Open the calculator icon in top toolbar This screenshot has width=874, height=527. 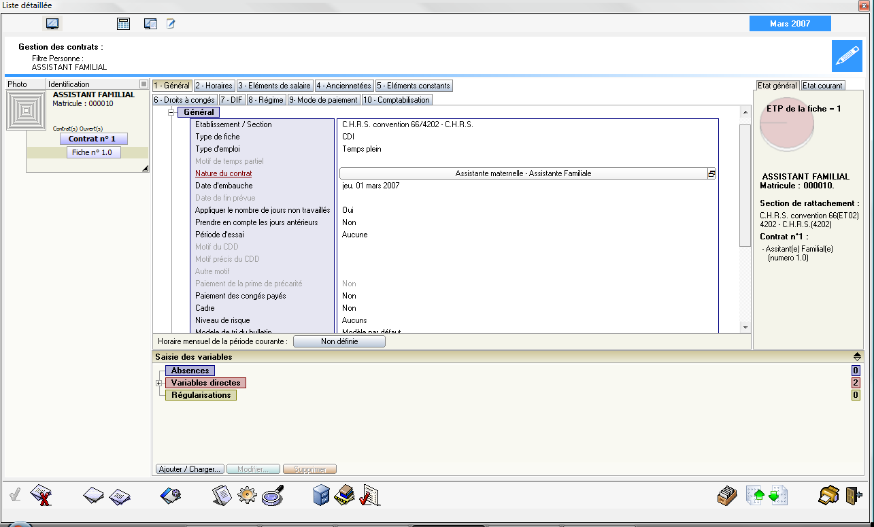(123, 24)
